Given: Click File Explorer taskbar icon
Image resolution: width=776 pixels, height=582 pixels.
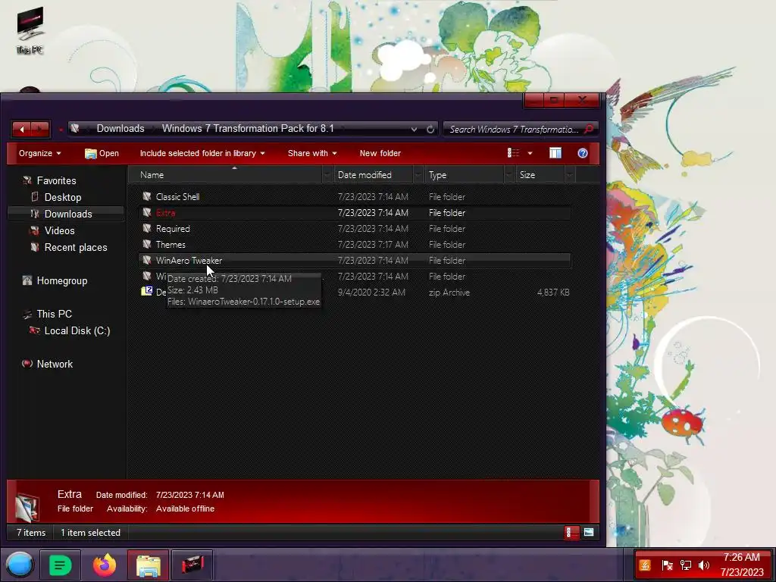Looking at the screenshot, I should (x=148, y=565).
